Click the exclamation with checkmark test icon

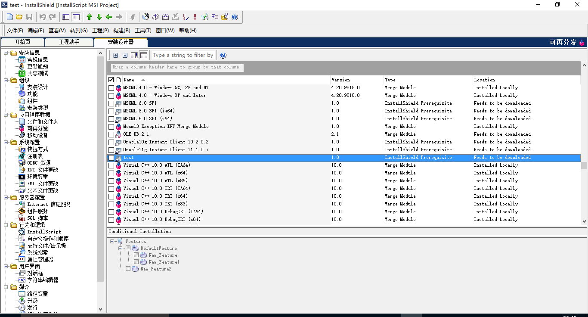point(185,17)
